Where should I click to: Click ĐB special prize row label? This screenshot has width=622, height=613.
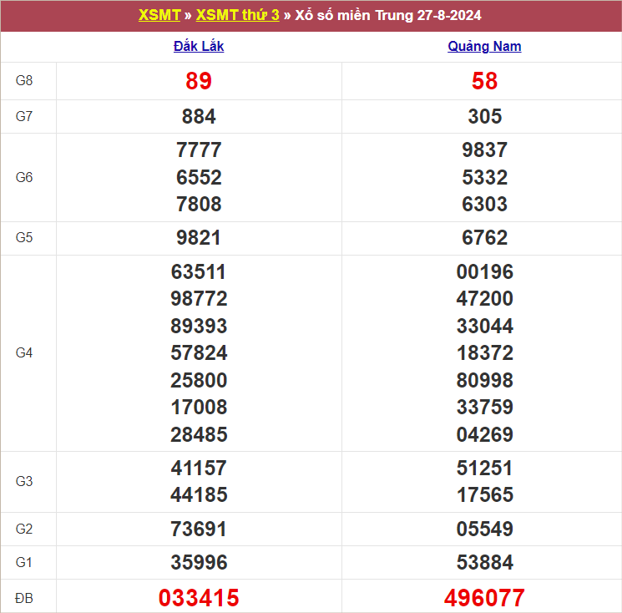pyautogui.click(x=24, y=598)
